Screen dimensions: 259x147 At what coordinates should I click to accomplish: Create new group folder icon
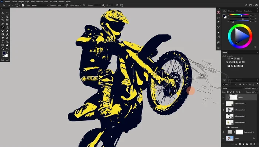(247, 144)
